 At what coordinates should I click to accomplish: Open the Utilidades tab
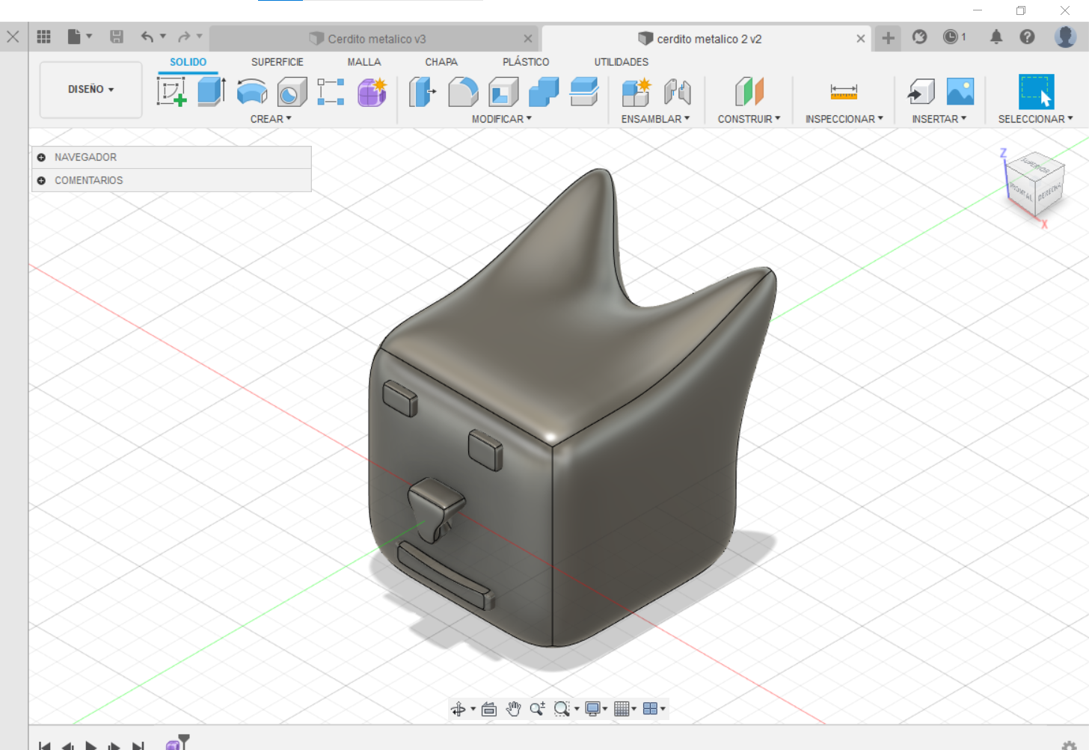click(621, 62)
